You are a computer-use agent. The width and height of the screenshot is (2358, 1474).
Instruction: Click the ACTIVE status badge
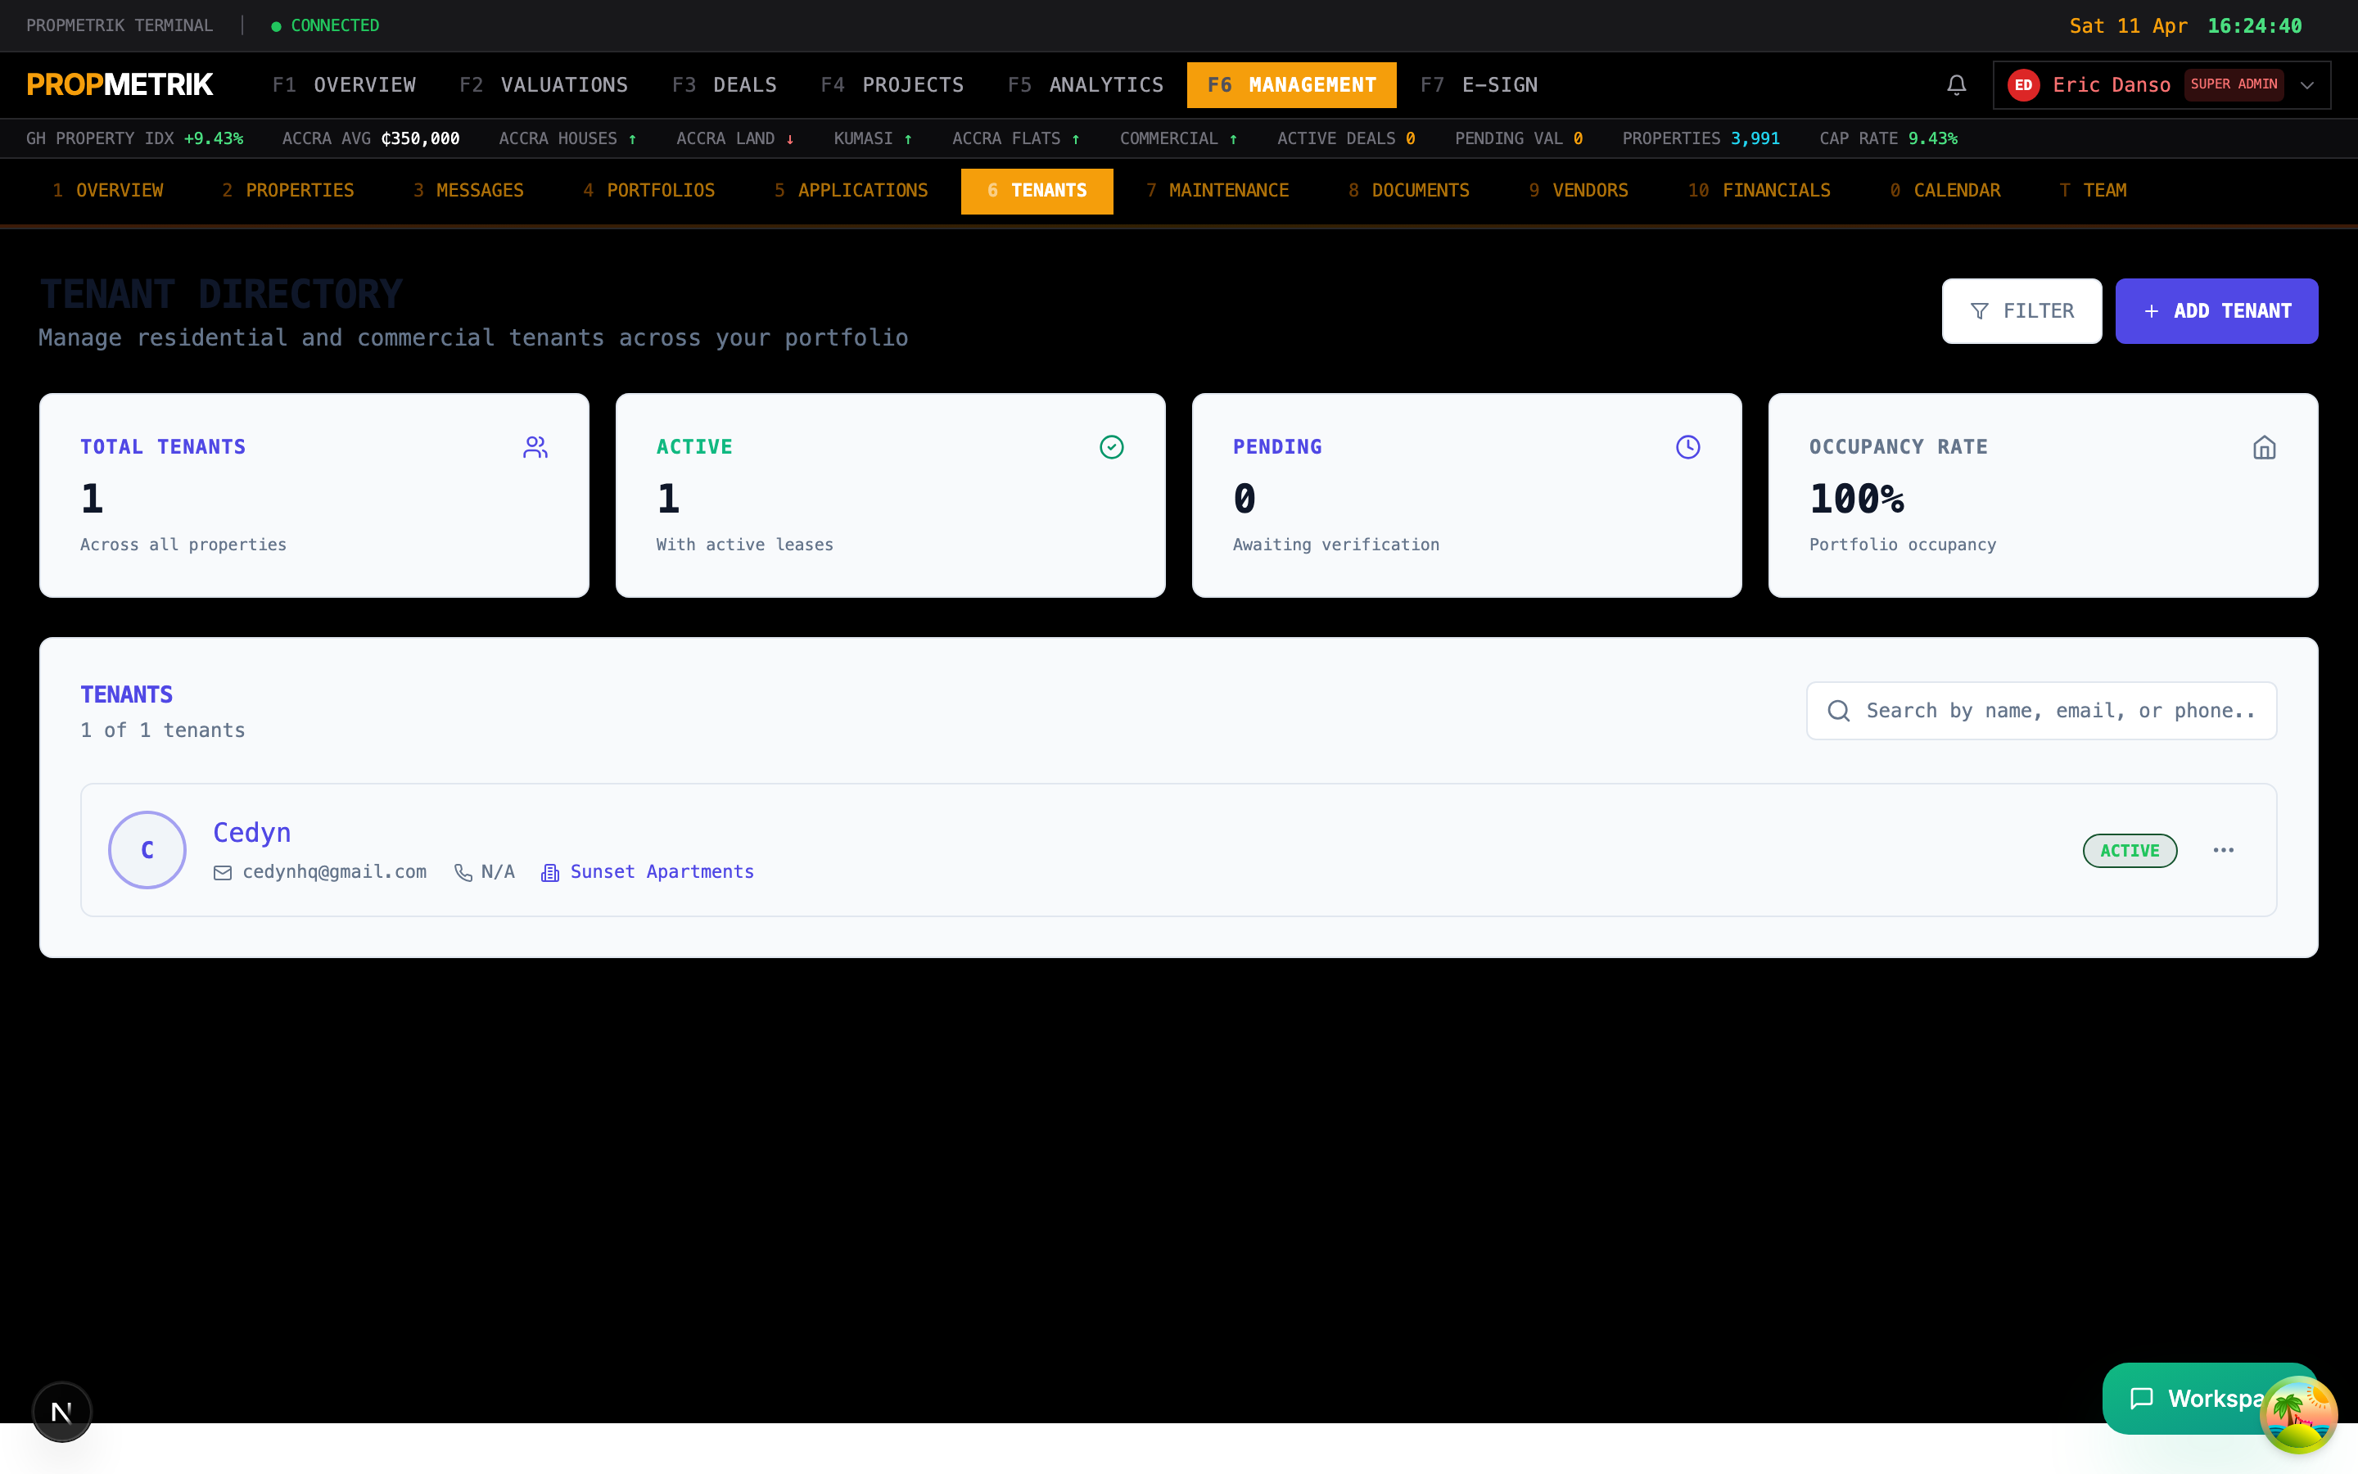pos(2130,850)
